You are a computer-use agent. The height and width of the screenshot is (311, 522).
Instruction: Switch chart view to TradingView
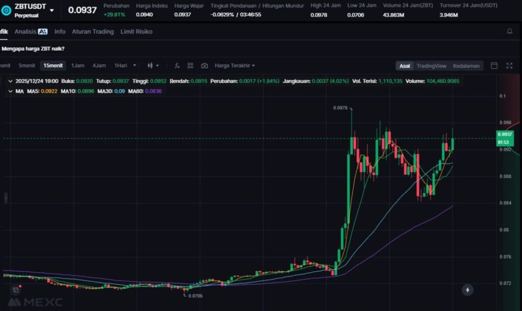431,66
